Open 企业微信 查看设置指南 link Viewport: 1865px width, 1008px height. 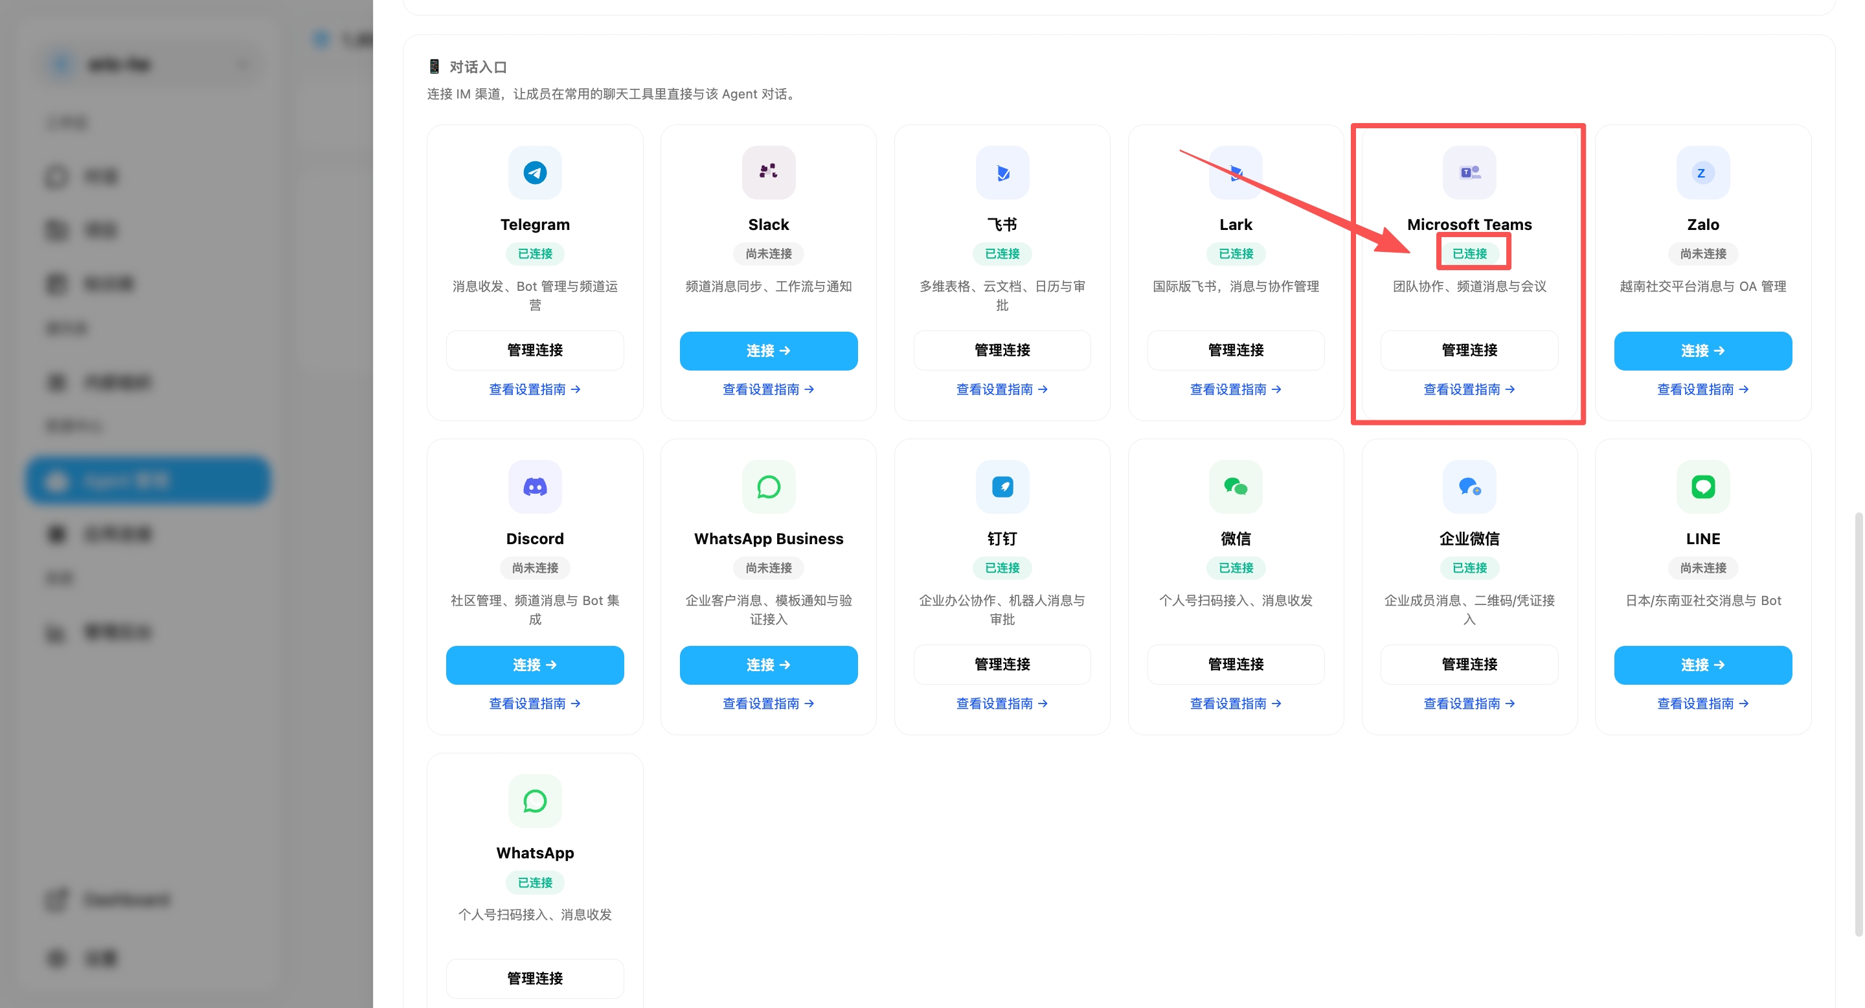1469,704
